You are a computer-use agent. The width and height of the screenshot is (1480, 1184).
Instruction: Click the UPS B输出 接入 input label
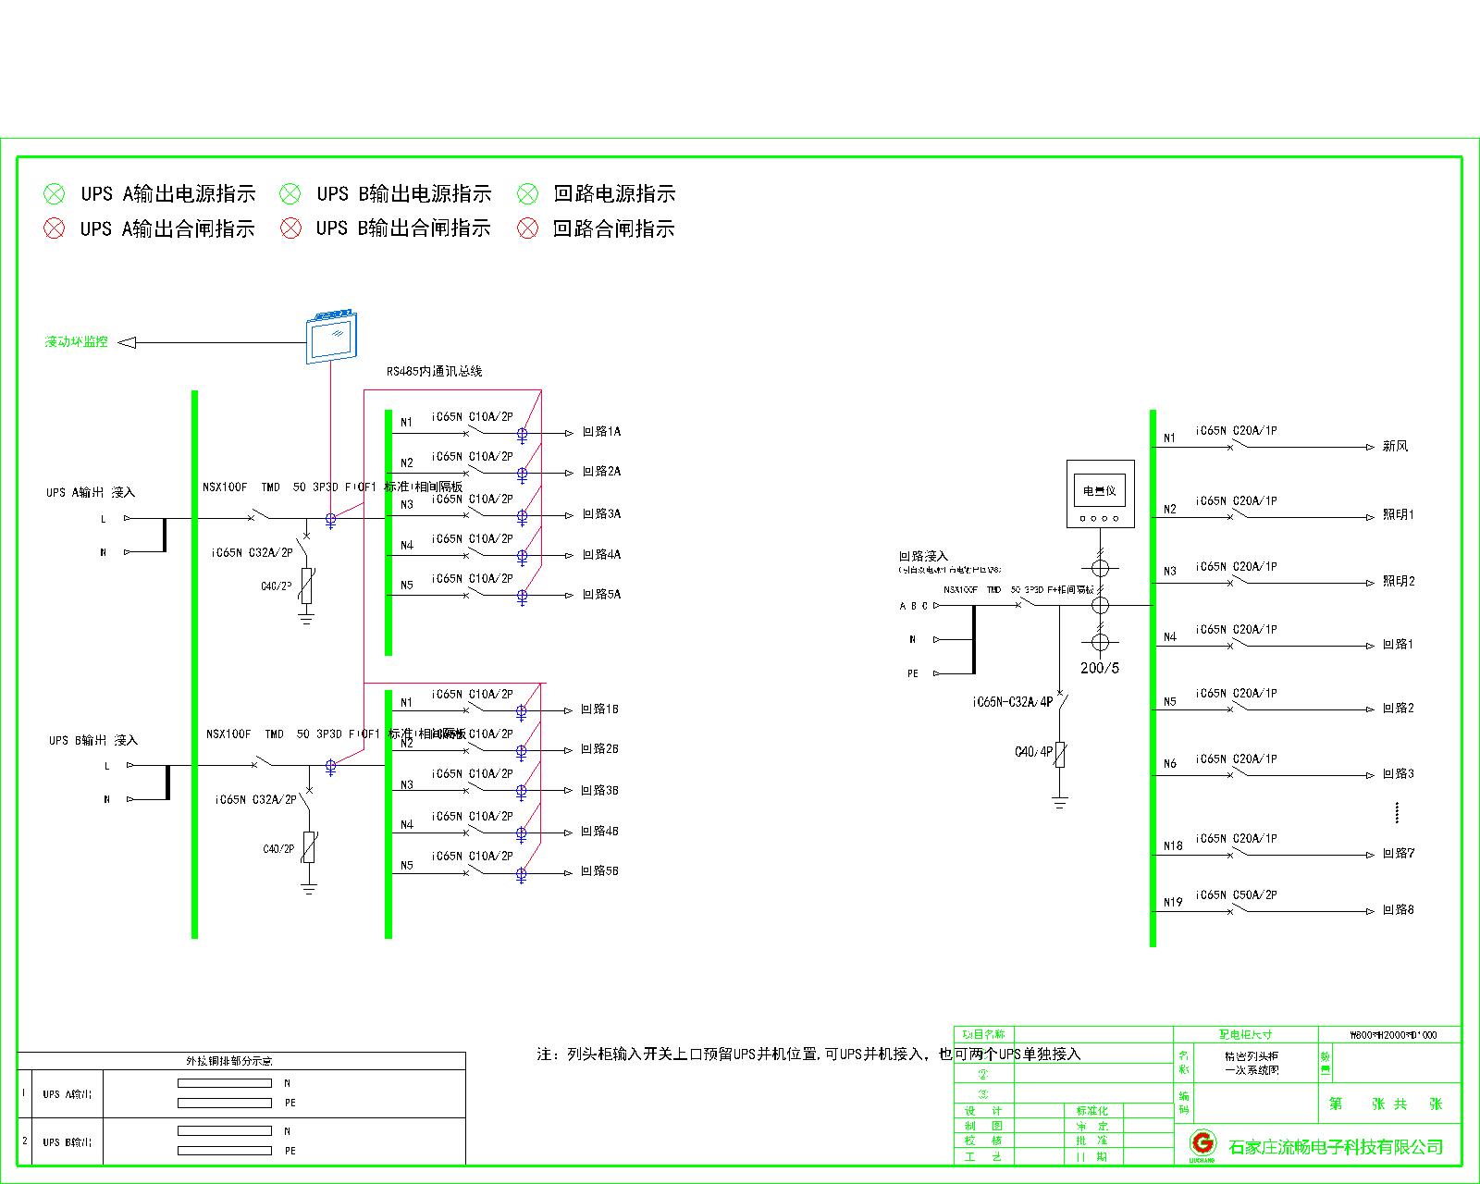[93, 740]
